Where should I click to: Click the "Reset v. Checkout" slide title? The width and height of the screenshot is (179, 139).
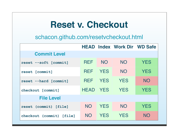pyautogui.click(x=89, y=24)
